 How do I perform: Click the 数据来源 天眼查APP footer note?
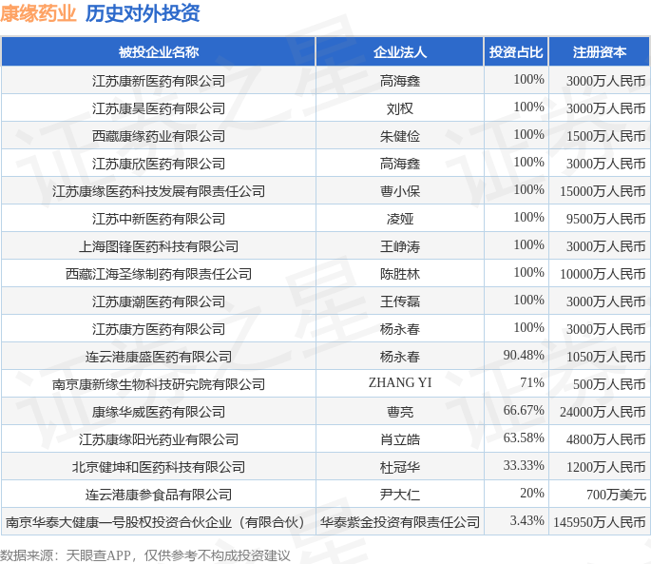(x=144, y=555)
